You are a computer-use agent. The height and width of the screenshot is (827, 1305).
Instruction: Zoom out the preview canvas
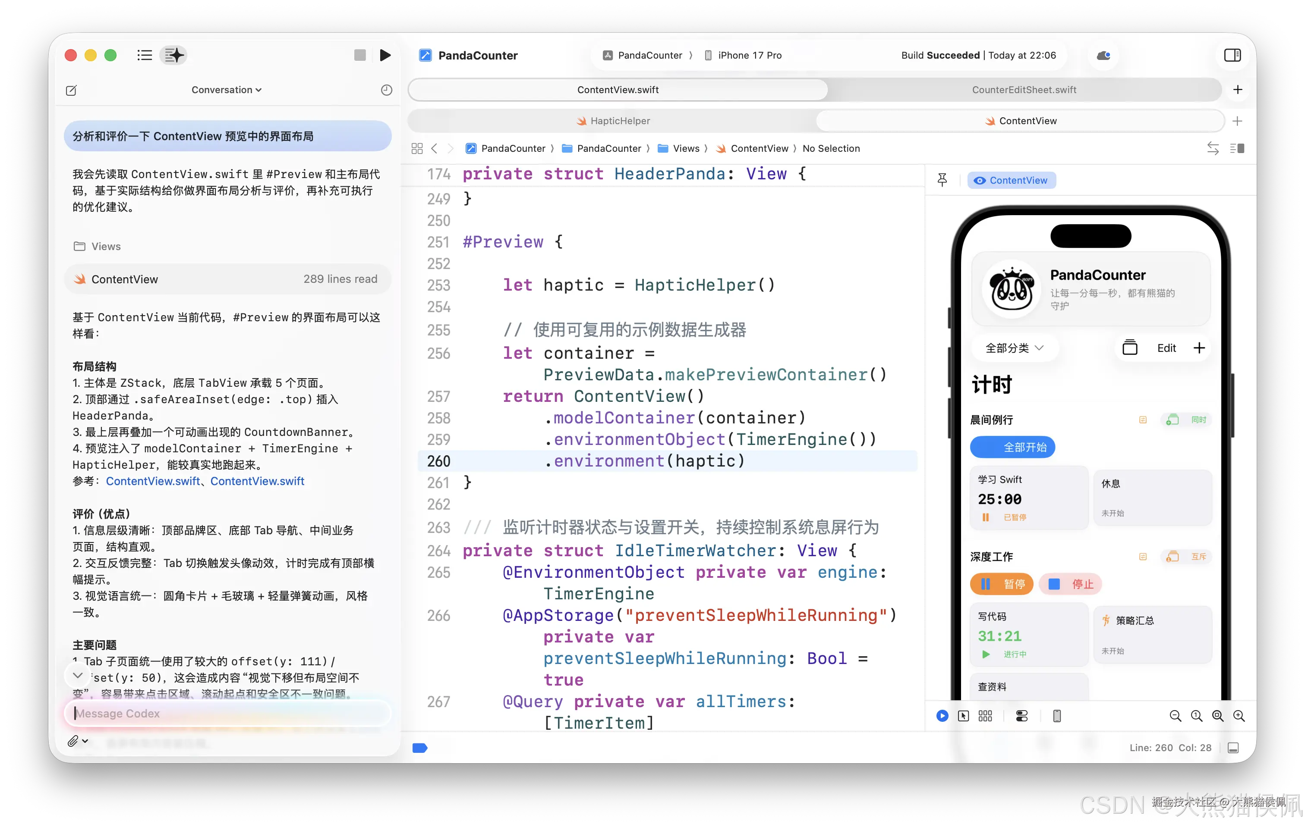pos(1175,716)
